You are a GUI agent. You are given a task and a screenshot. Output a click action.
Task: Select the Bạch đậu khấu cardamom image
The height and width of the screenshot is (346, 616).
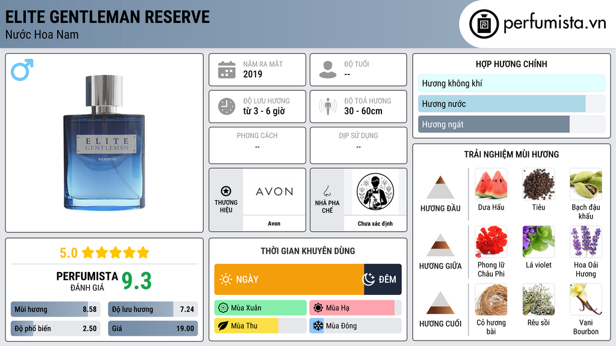point(586,184)
